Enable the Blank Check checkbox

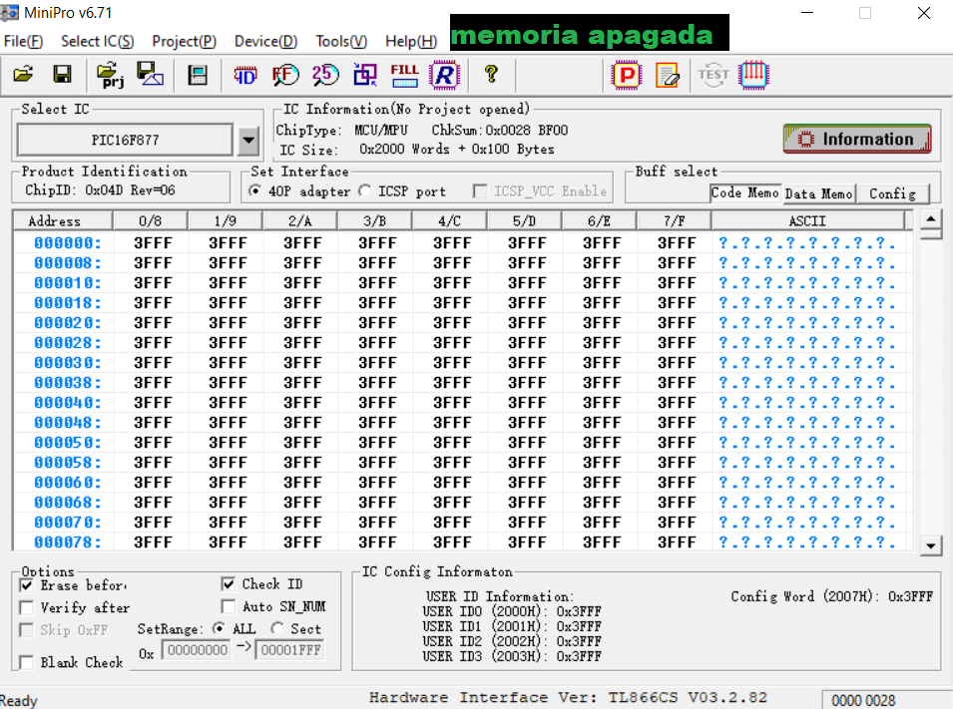pyautogui.click(x=26, y=662)
